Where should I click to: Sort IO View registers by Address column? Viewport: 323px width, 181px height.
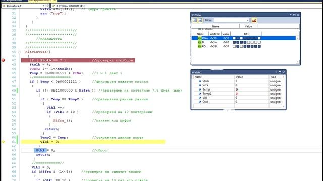[215, 34]
